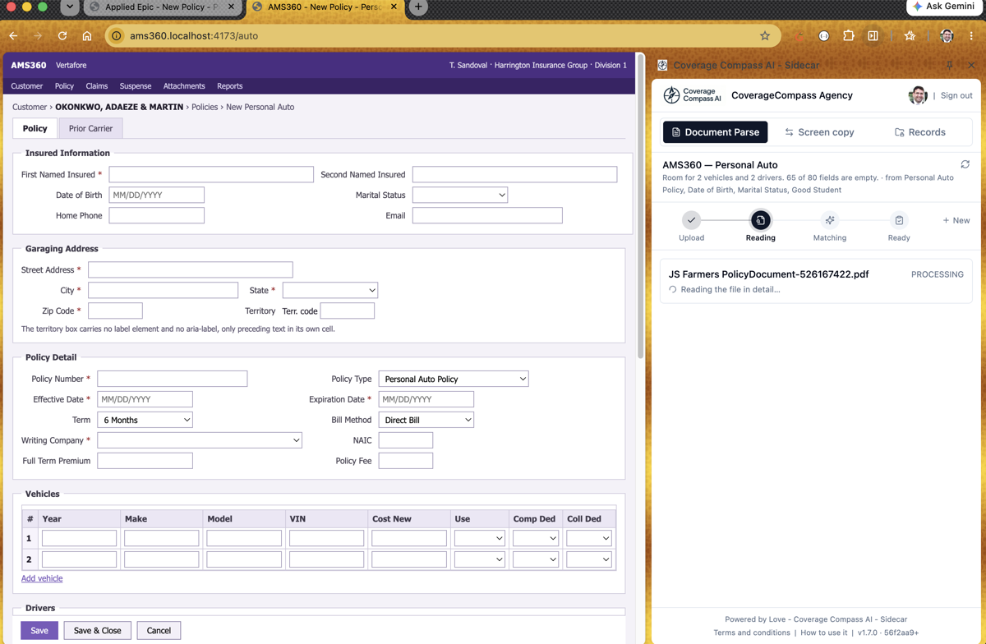Click the Cancel button

pyautogui.click(x=159, y=631)
